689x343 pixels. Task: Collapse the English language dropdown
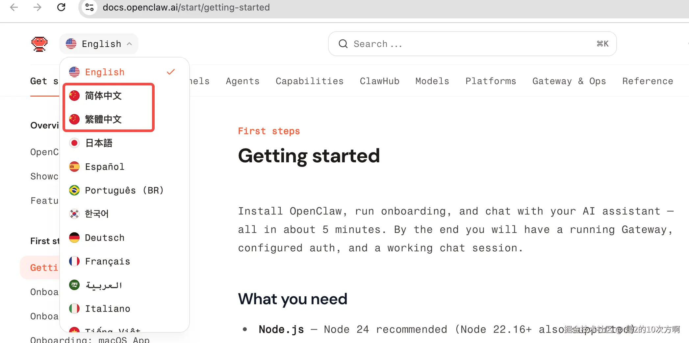pos(99,44)
